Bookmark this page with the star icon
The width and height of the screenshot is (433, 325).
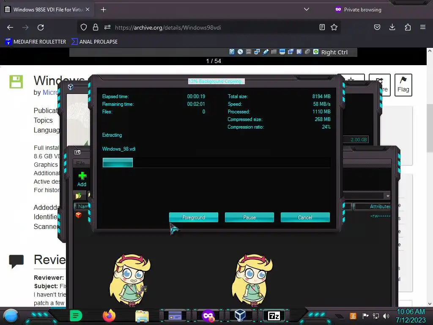click(x=334, y=27)
